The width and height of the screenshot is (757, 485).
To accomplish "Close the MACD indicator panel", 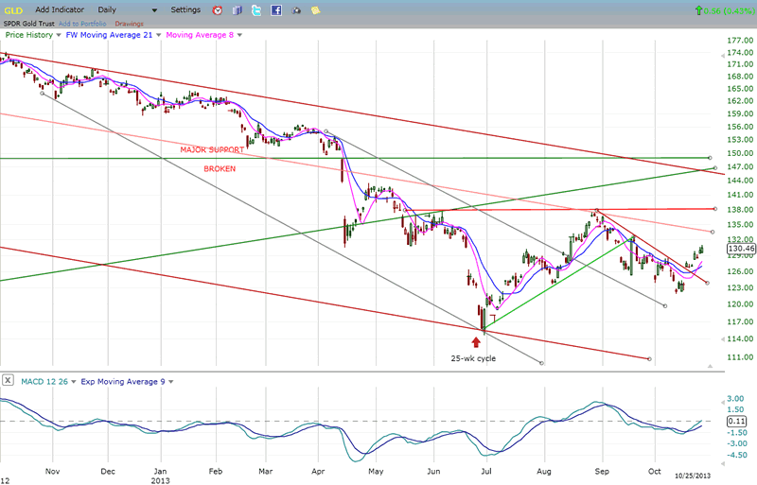I will (8, 380).
